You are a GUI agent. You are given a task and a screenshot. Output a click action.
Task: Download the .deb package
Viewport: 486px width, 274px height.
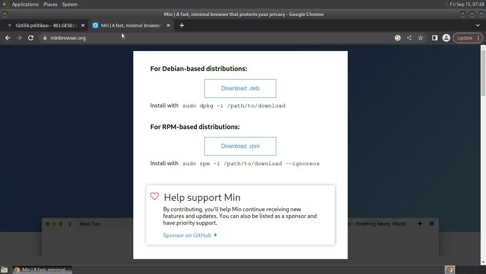(240, 88)
